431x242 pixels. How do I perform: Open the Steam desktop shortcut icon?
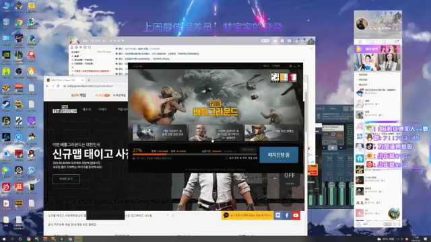pyautogui.click(x=6, y=105)
